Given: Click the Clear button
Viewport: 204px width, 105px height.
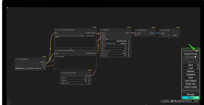Looking at the screenshot, I should 191,78.
